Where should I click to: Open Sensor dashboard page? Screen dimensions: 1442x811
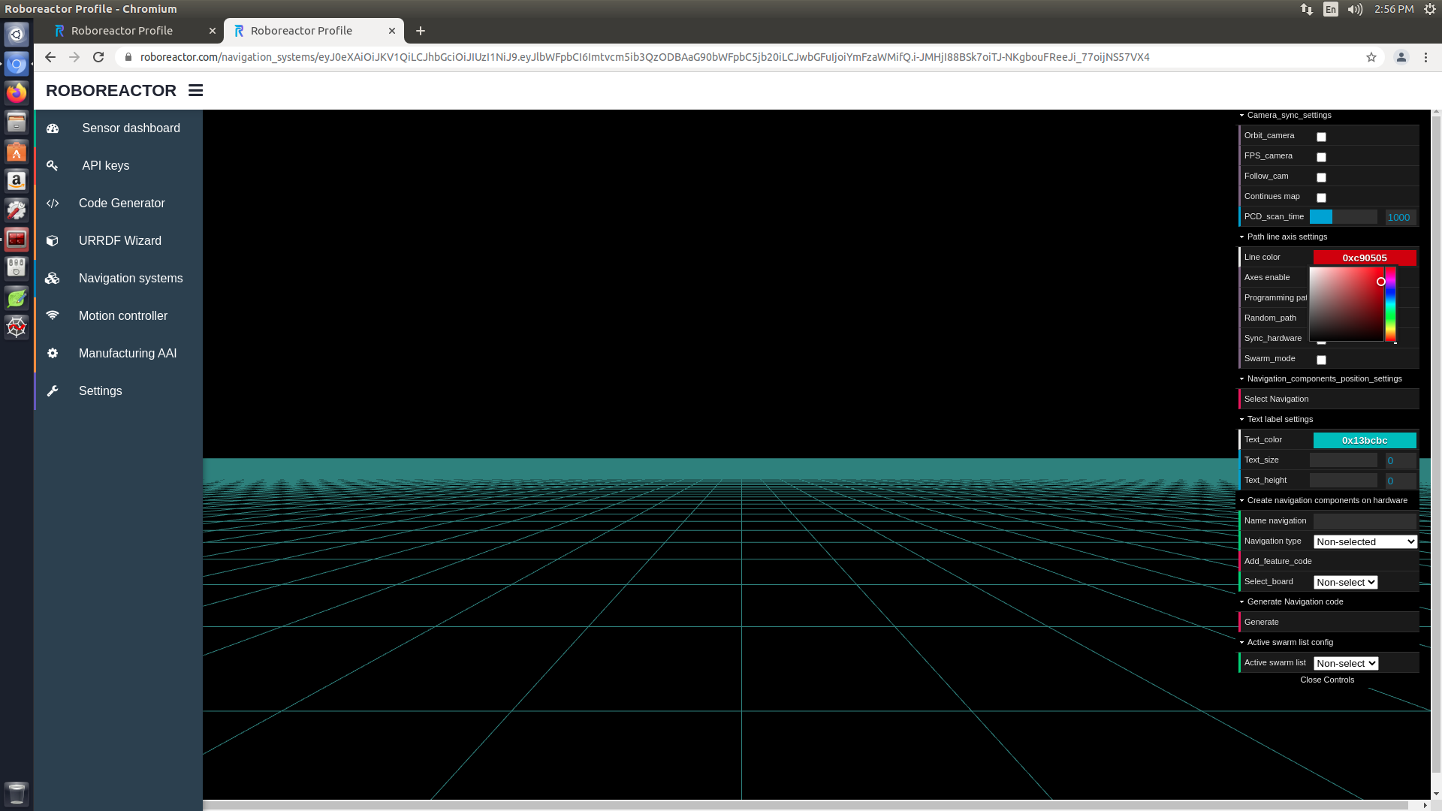pyautogui.click(x=131, y=128)
